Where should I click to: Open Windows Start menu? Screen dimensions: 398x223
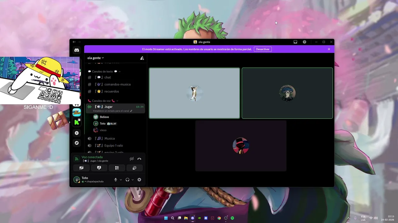[166, 218]
